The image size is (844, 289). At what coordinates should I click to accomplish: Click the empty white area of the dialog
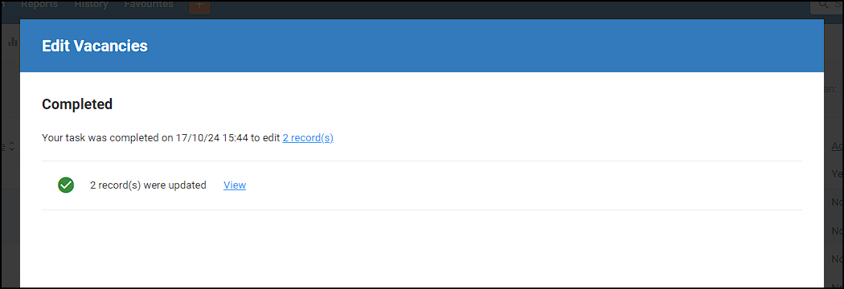[x=422, y=247]
